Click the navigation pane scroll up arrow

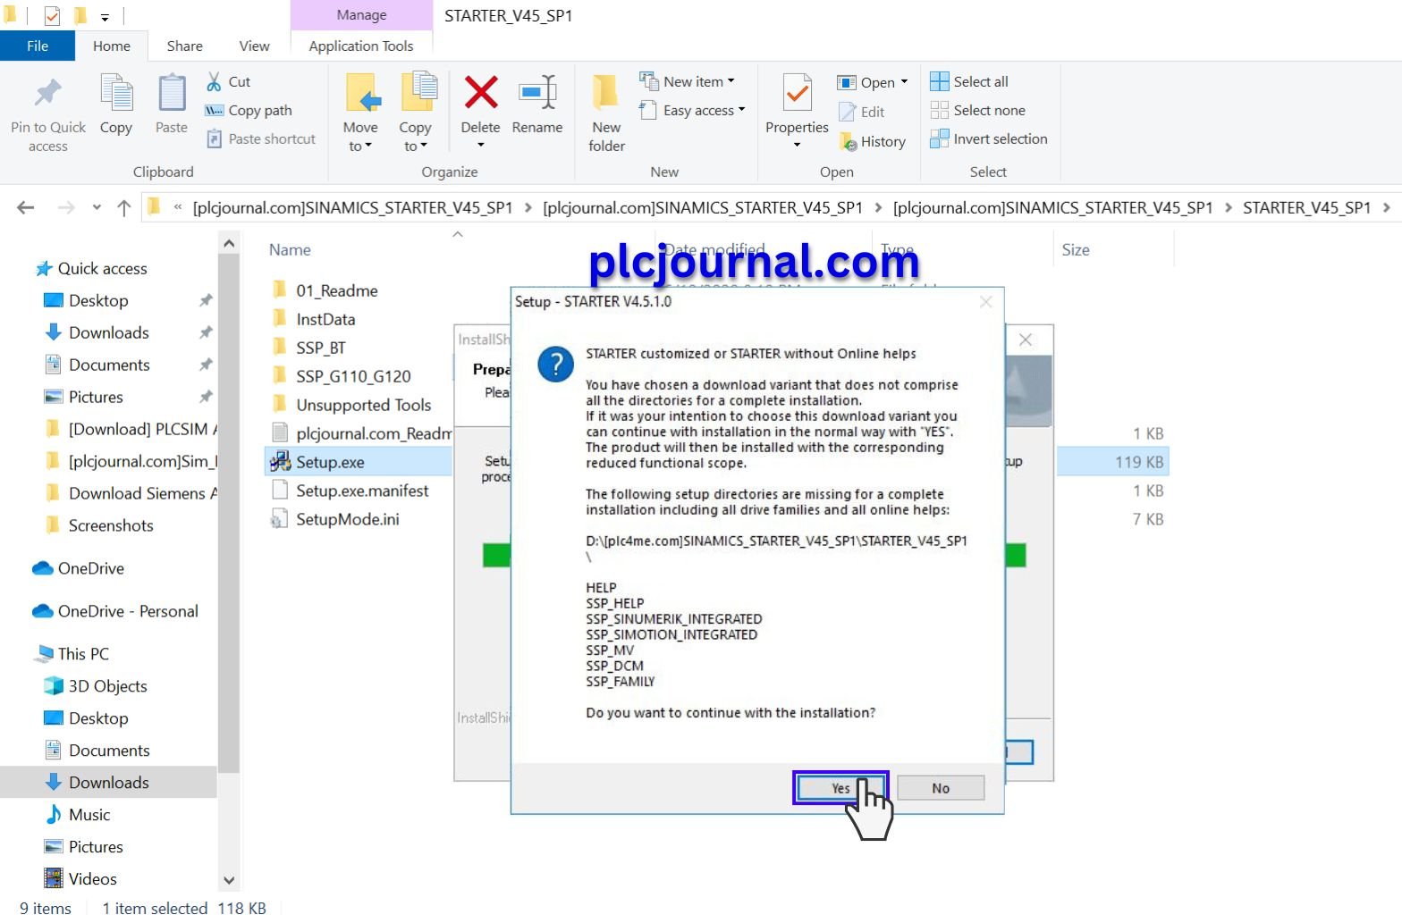[x=229, y=243]
